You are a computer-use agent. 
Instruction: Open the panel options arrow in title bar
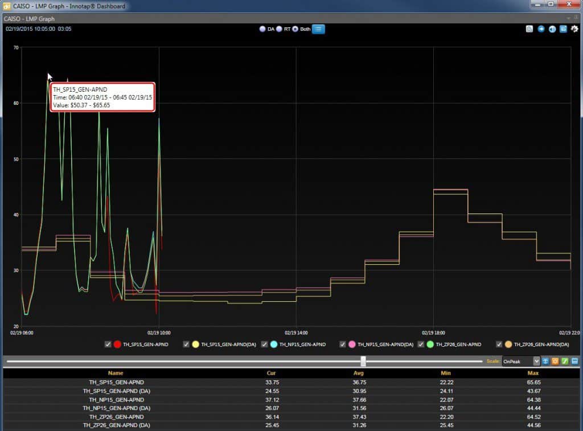click(x=569, y=18)
